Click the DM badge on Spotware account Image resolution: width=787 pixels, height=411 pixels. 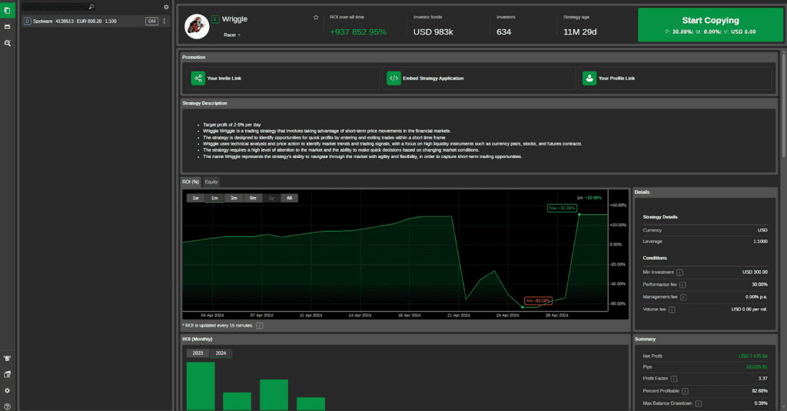(x=151, y=21)
